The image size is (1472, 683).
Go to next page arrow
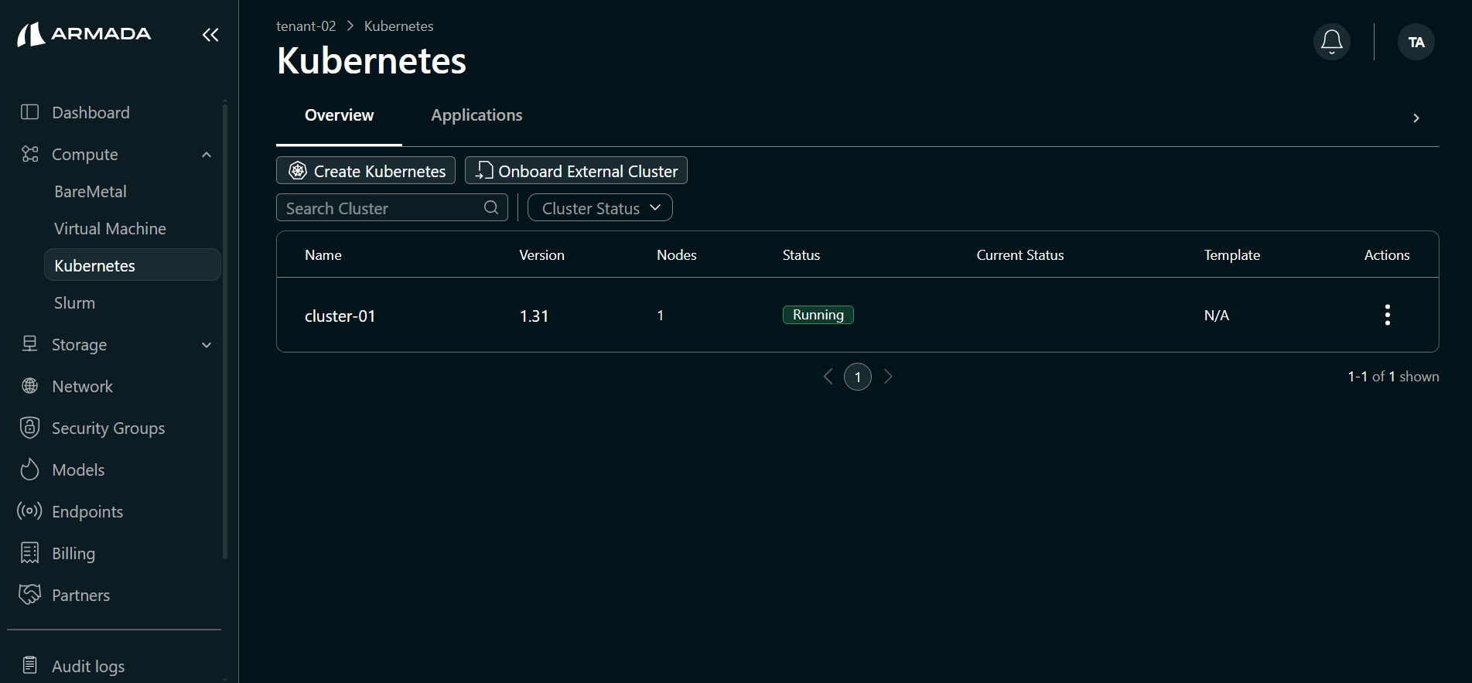click(888, 377)
